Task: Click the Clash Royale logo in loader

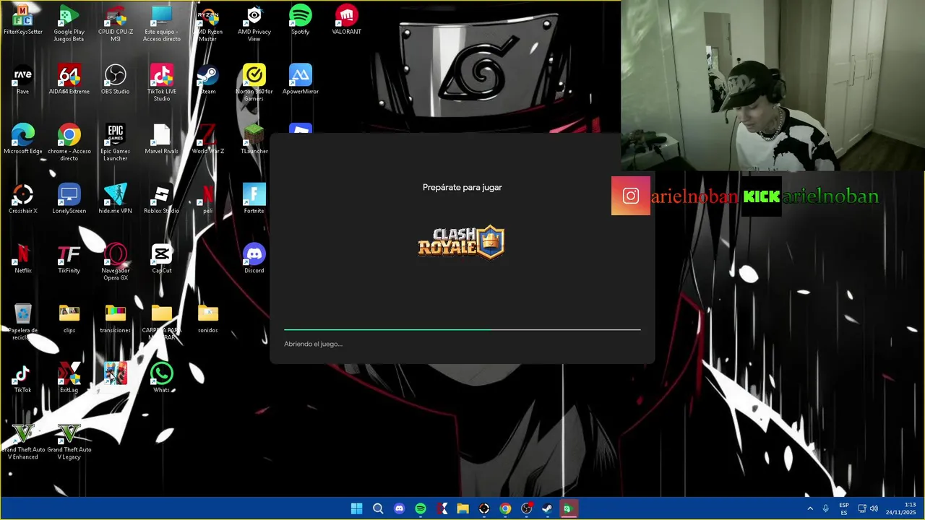Action: pyautogui.click(x=461, y=241)
